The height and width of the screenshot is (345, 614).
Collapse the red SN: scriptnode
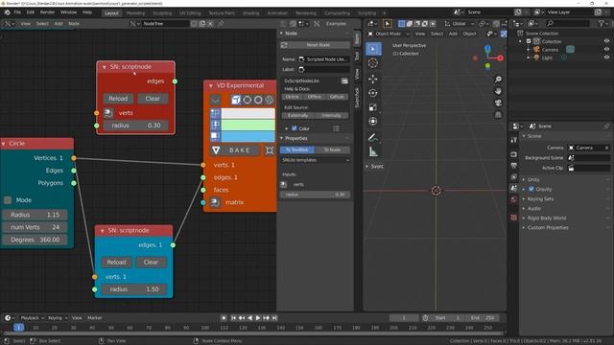[105, 67]
